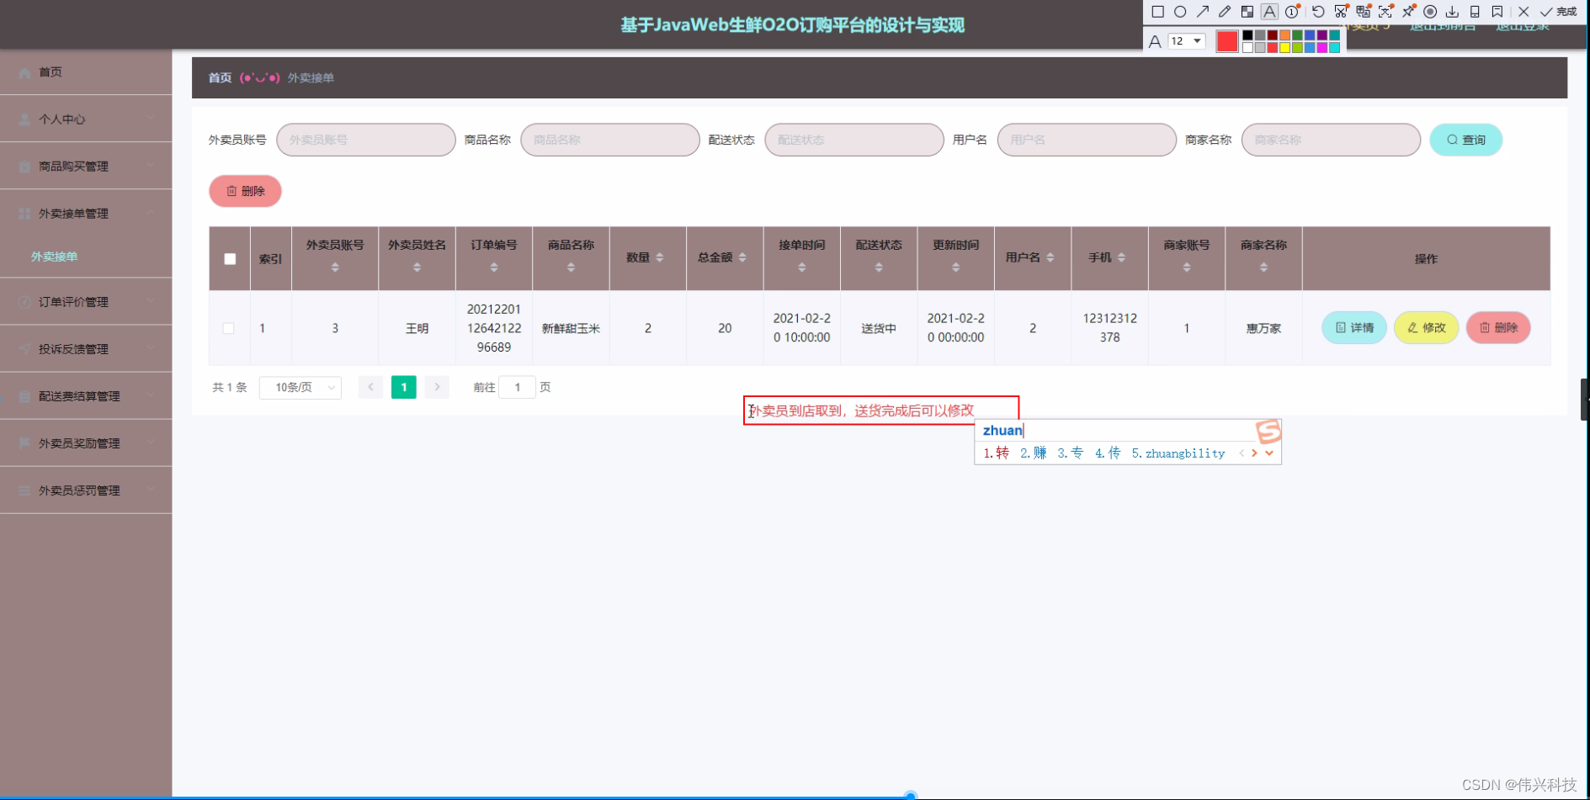Image resolution: width=1590 pixels, height=800 pixels.
Task: Click the 商品名称 search input field
Action: [x=609, y=139]
